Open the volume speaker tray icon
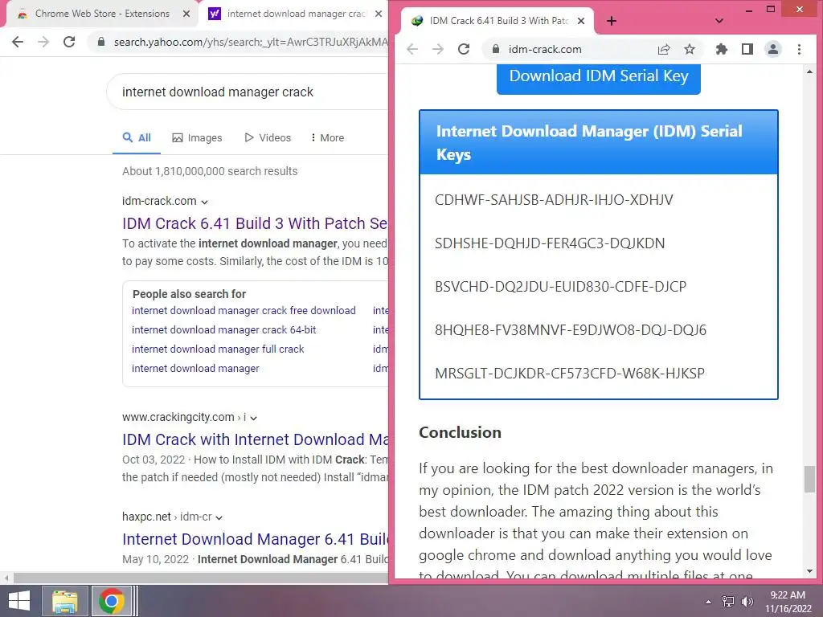The width and height of the screenshot is (823, 617). (747, 602)
